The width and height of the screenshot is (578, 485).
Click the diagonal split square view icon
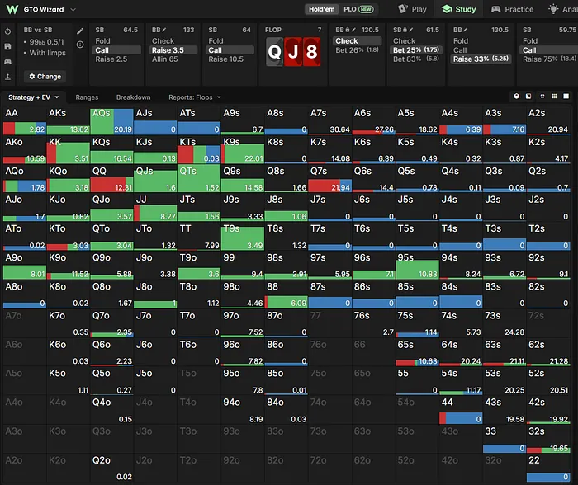point(528,97)
